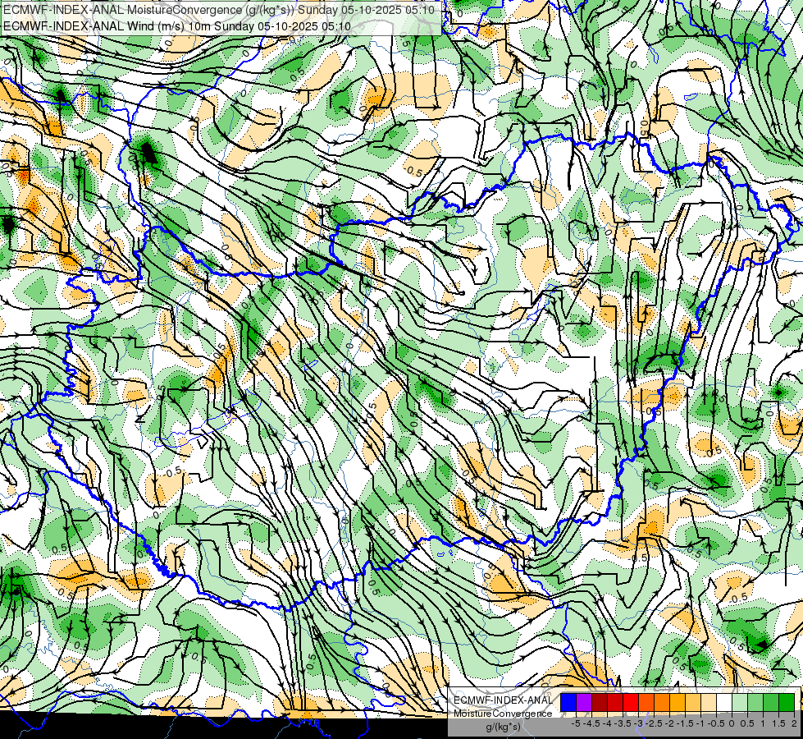803x739 pixels.
Task: Pick the legend swatch between -3.5 and -3
Action: [631, 703]
